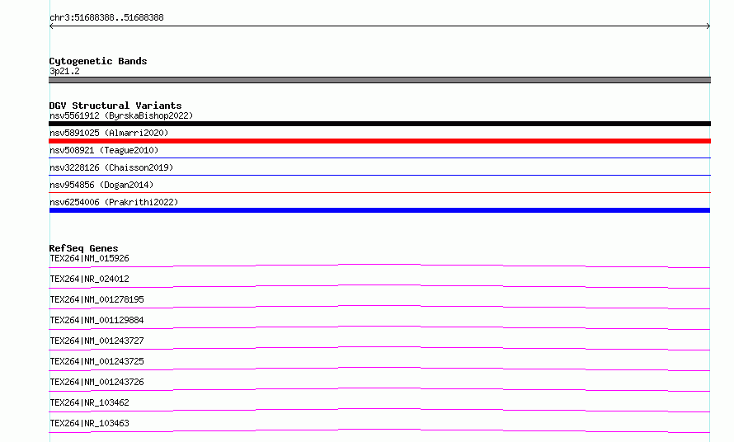Open variant nsv954856 (Dogan2014) label
Screen dimensions: 734x442
[x=101, y=185]
